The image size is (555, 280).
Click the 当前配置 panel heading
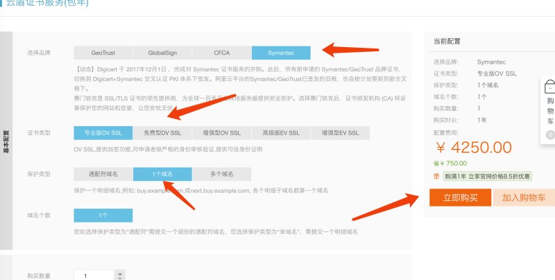click(x=447, y=42)
